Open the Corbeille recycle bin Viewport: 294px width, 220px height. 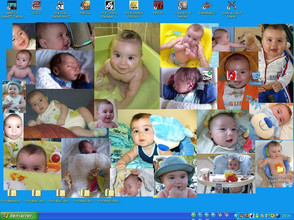point(256,76)
